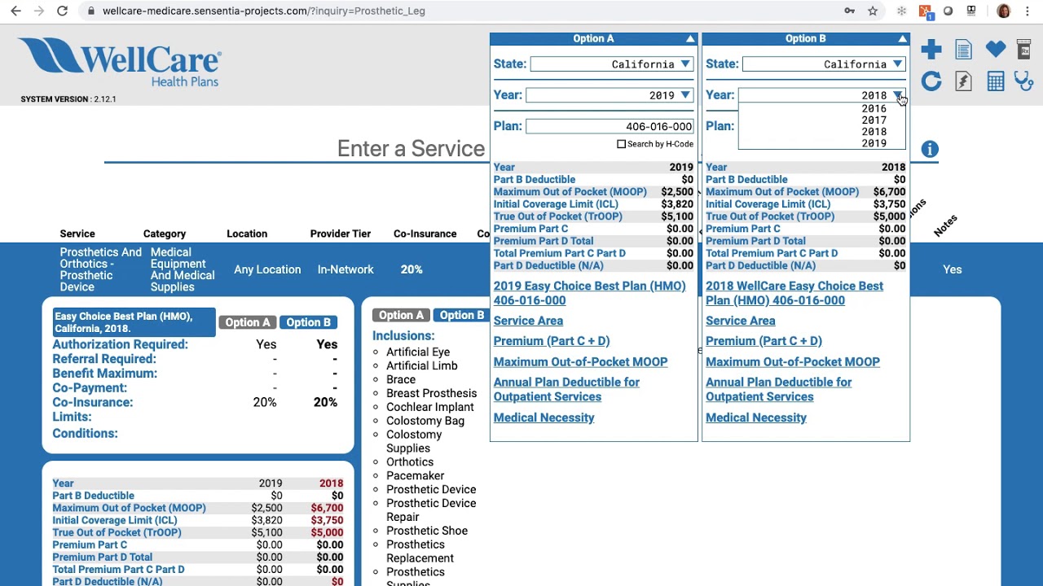Choose 2017 in Year dropdown list
Viewport: 1043px width, 586px height.
(x=874, y=120)
